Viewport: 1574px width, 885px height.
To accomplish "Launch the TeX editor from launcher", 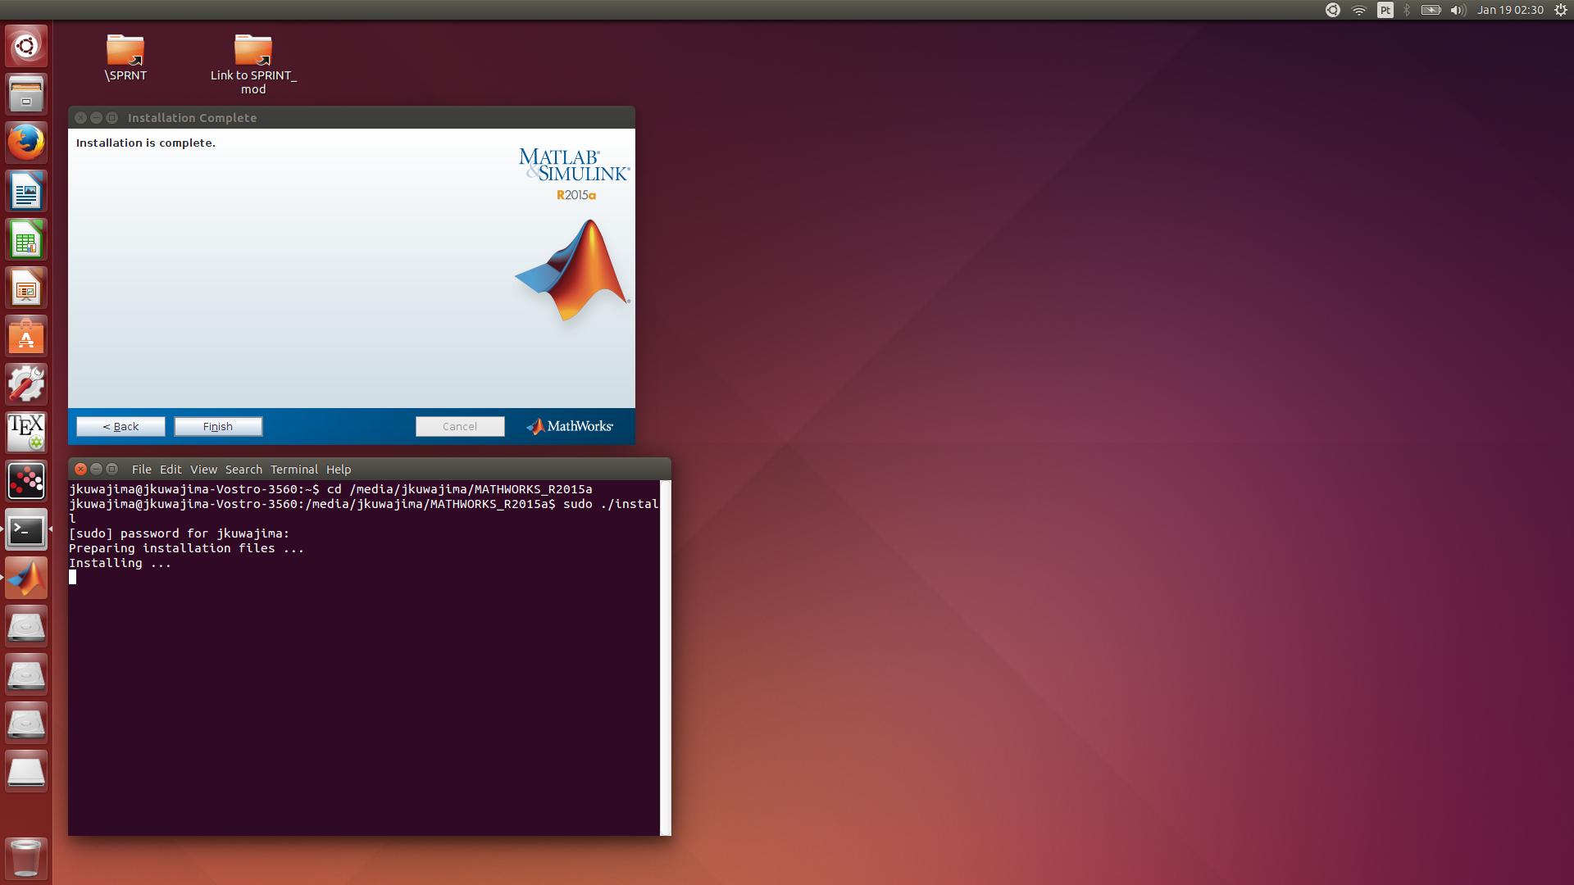I will [26, 433].
